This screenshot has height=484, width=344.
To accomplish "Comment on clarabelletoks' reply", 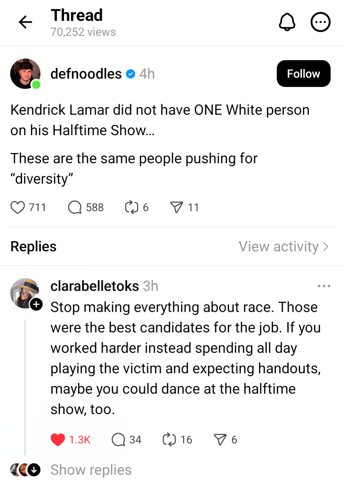I will pos(118,440).
